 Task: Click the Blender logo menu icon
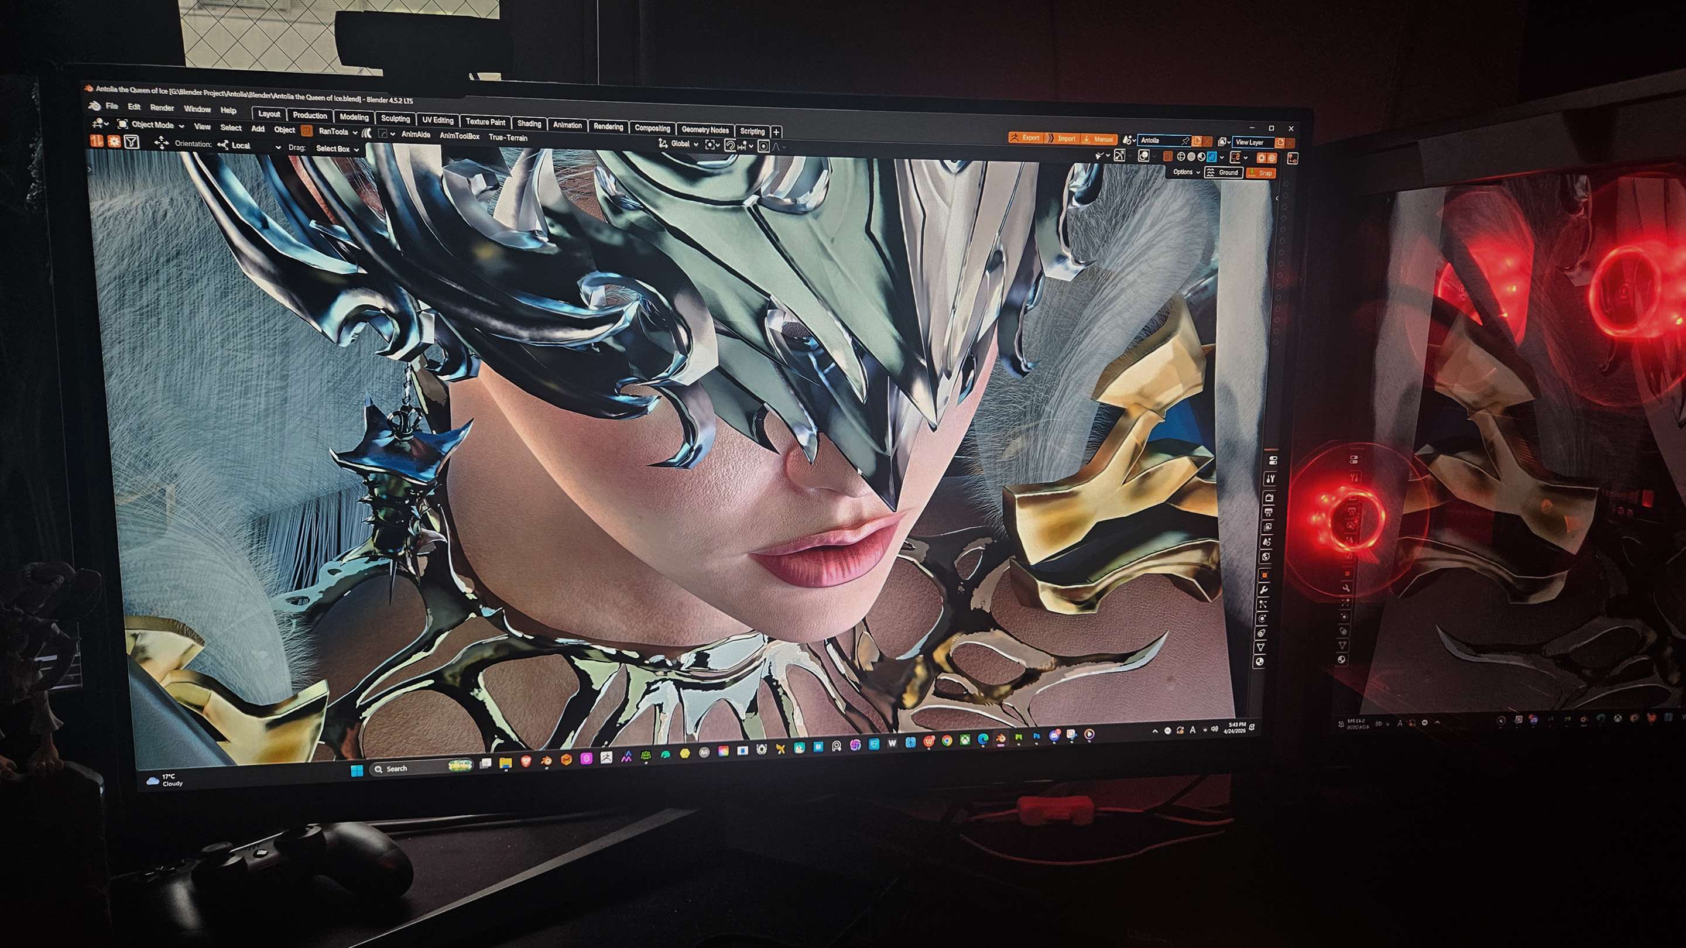coord(95,105)
